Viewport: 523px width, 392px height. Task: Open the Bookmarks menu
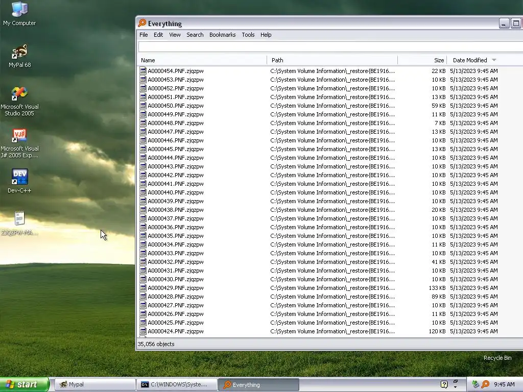click(222, 35)
